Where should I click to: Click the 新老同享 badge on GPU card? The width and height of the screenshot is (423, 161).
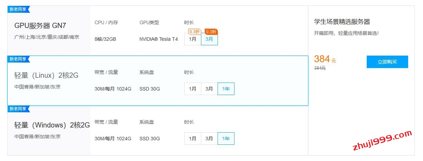[x=18, y=9]
